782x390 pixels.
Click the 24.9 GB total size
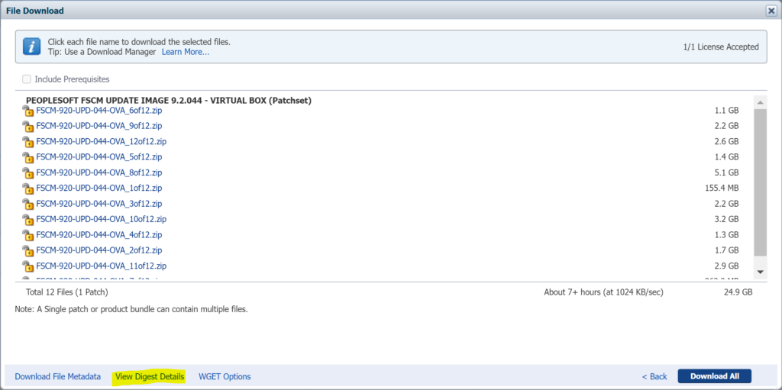pos(738,292)
